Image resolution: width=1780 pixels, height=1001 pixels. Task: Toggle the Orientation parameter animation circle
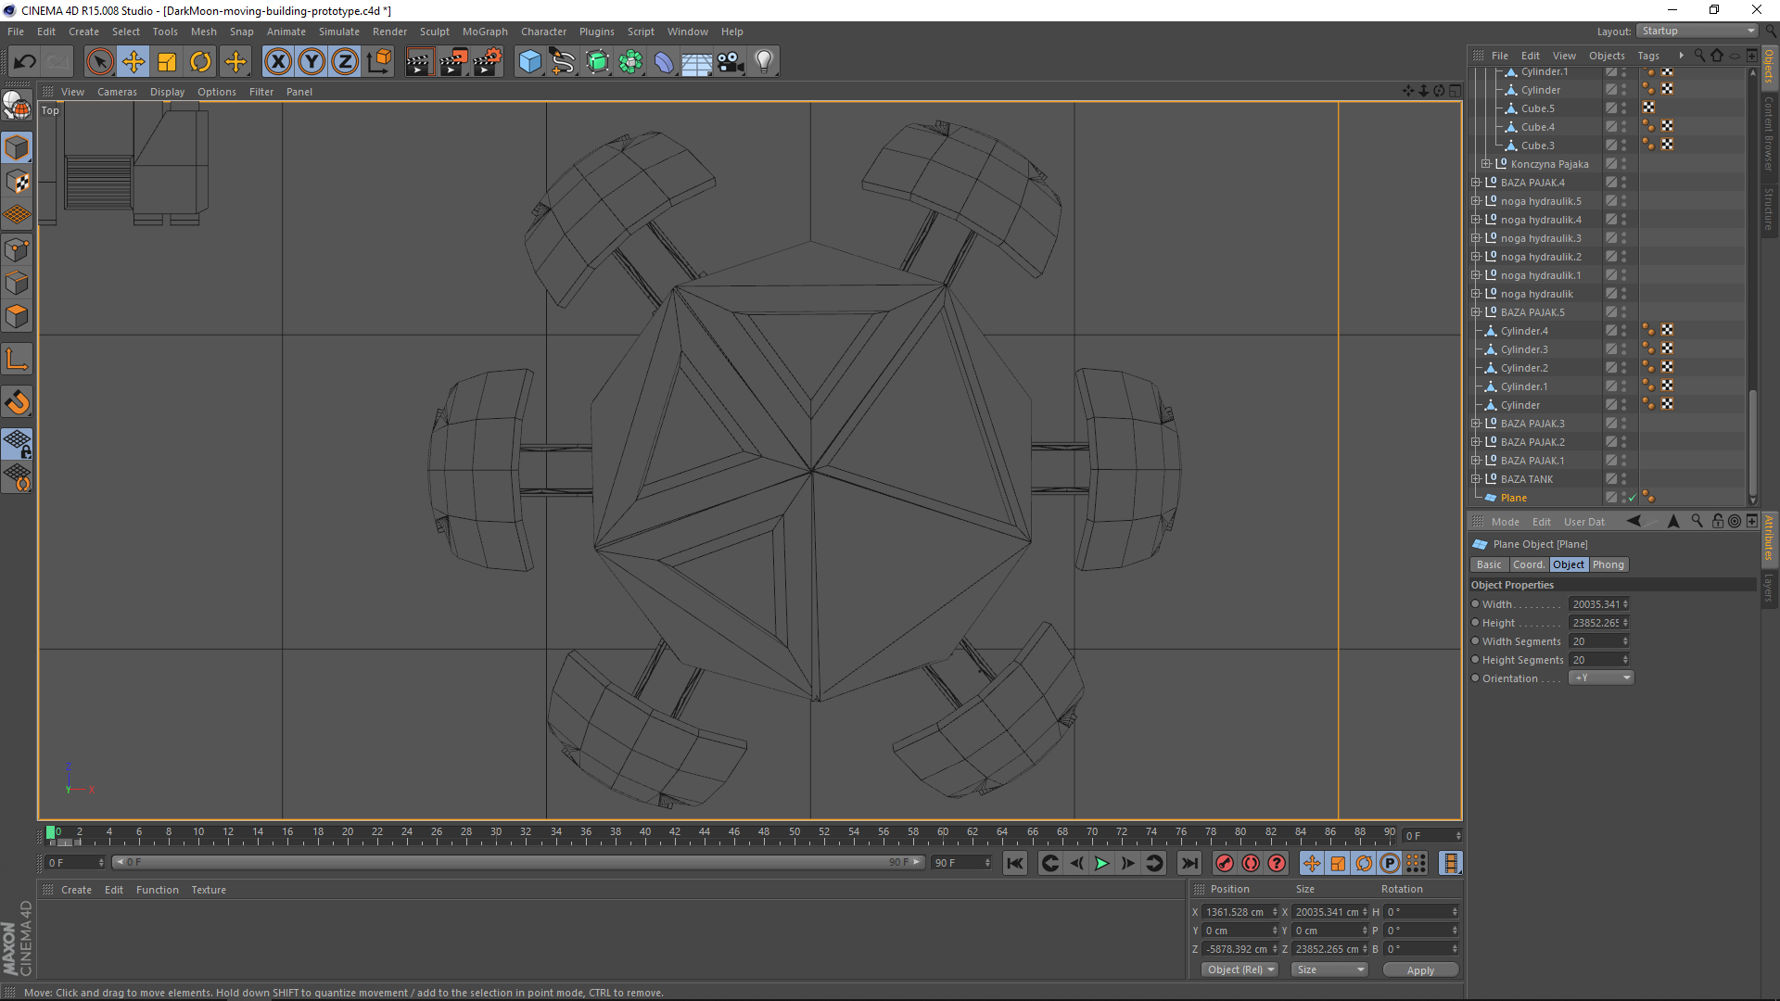click(1475, 678)
